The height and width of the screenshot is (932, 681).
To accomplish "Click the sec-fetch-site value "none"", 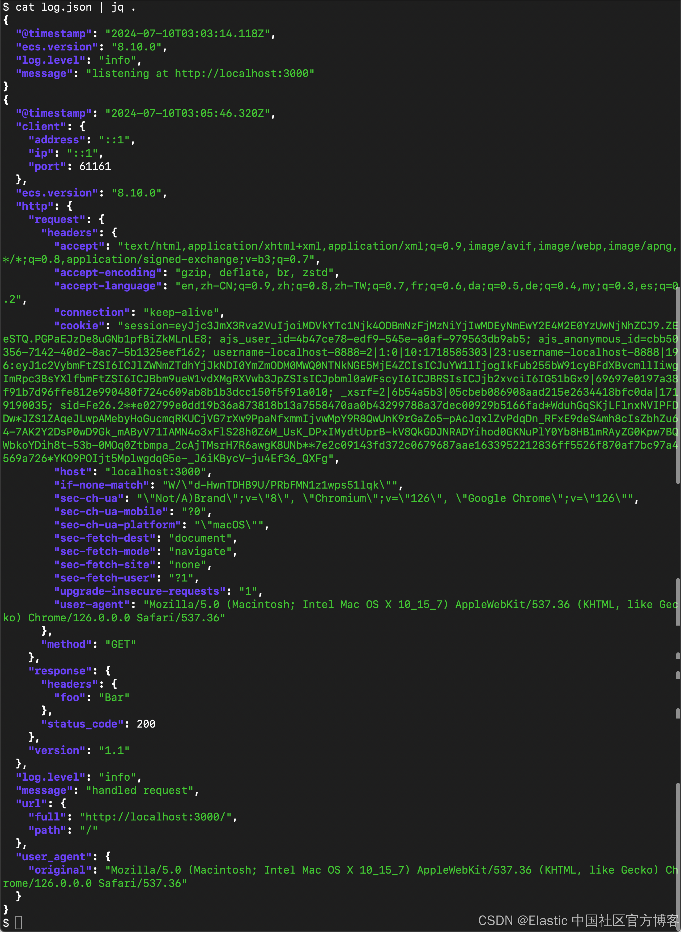I will coord(188,565).
